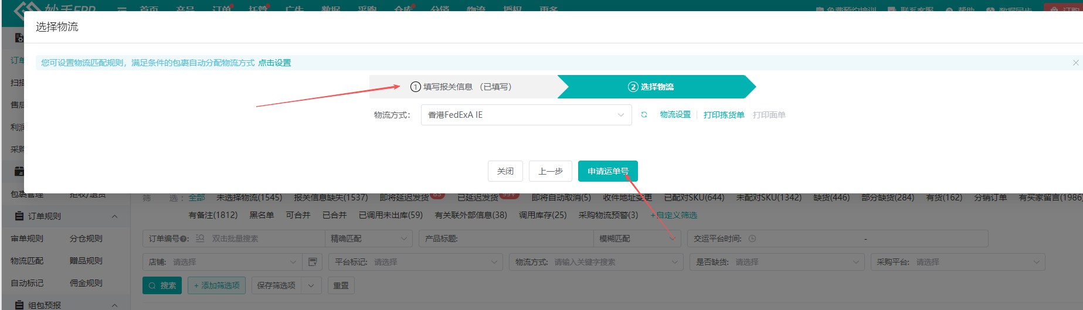Click the clock icon in 交运平台时间
The image size is (1083, 310).
[752, 239]
